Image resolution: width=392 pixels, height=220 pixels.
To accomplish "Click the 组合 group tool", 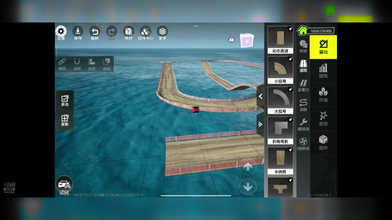I will coord(106,64).
